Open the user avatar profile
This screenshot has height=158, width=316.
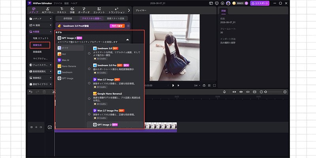pos(228,3)
